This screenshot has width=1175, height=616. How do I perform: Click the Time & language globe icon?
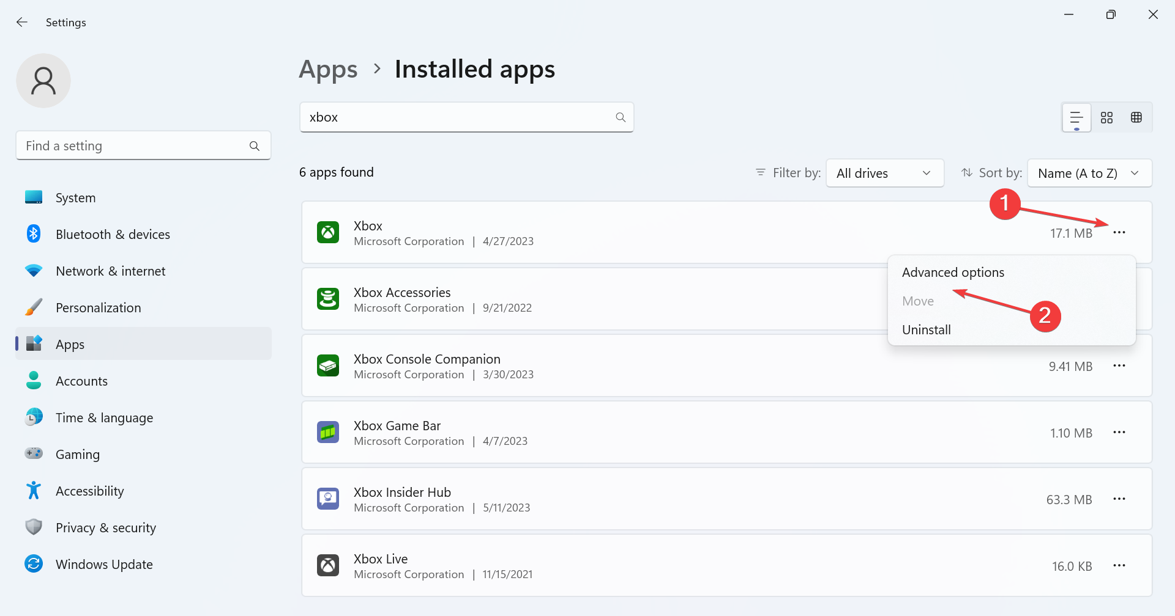click(34, 417)
